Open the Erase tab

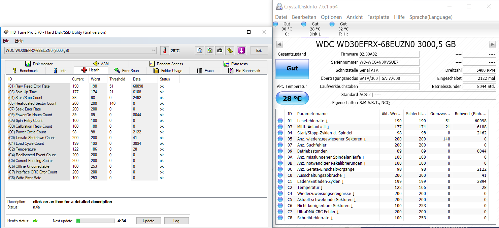click(x=205, y=71)
